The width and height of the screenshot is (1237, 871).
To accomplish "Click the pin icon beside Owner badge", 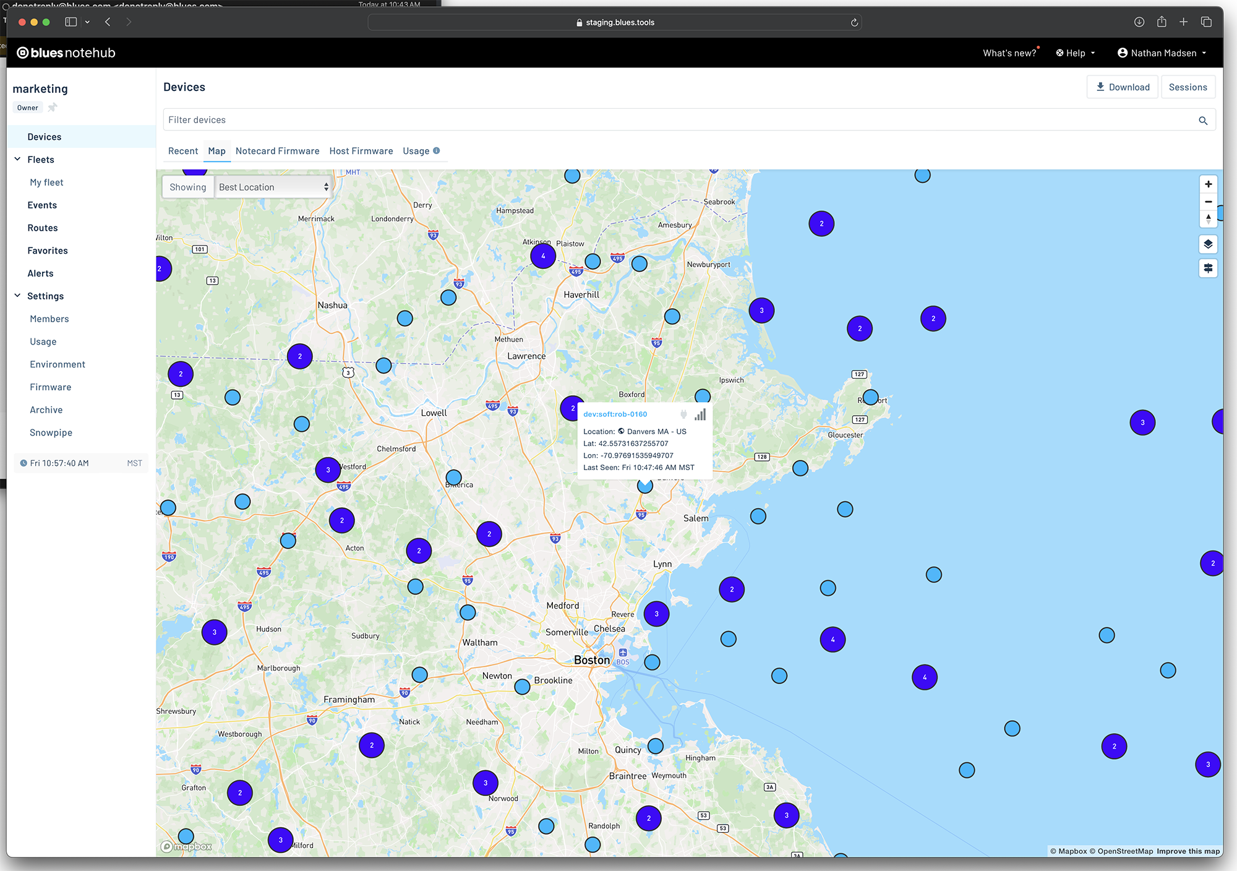I will (53, 108).
